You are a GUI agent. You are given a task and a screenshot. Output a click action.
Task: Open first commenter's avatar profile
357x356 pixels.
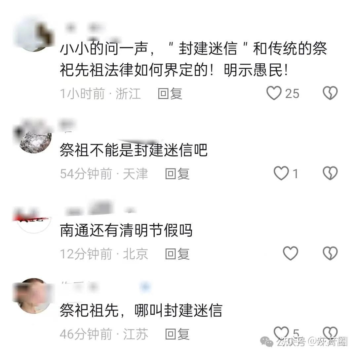click(x=34, y=34)
